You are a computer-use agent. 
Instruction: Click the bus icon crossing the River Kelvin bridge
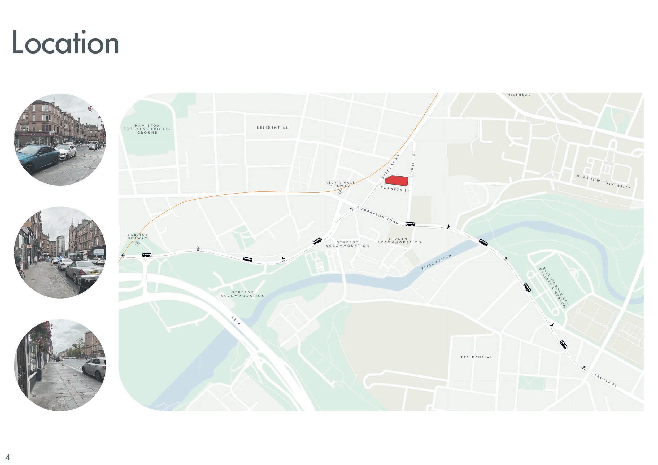[x=483, y=242]
